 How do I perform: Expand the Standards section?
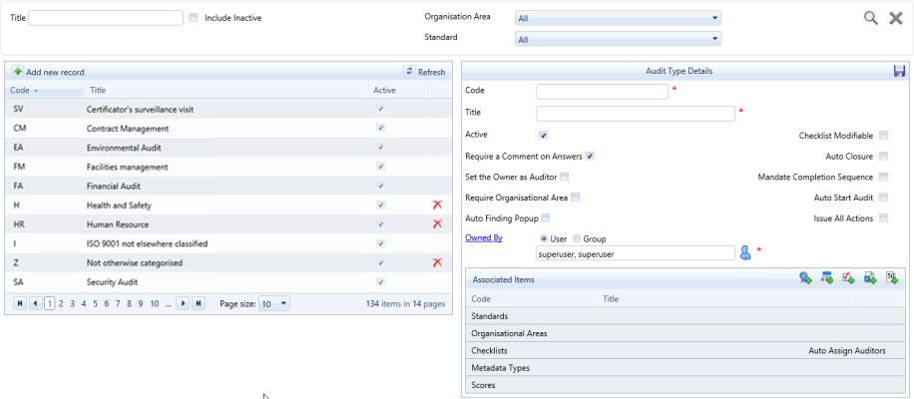[x=685, y=316]
